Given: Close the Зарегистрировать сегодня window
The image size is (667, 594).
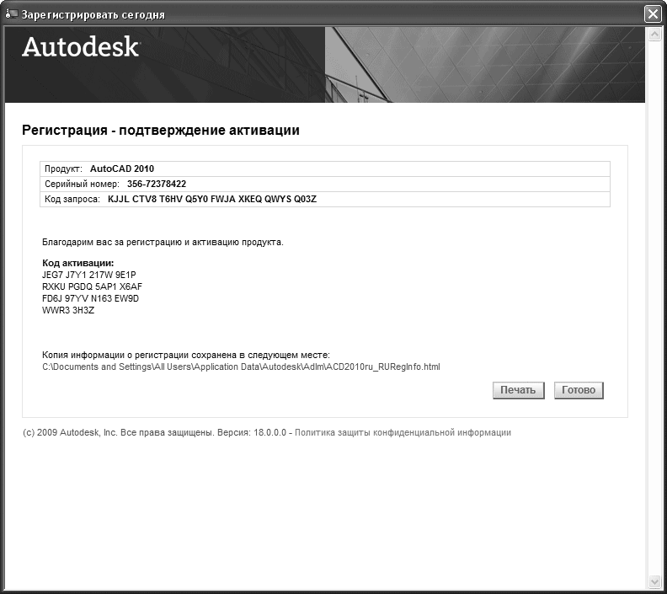Looking at the screenshot, I should (x=652, y=14).
